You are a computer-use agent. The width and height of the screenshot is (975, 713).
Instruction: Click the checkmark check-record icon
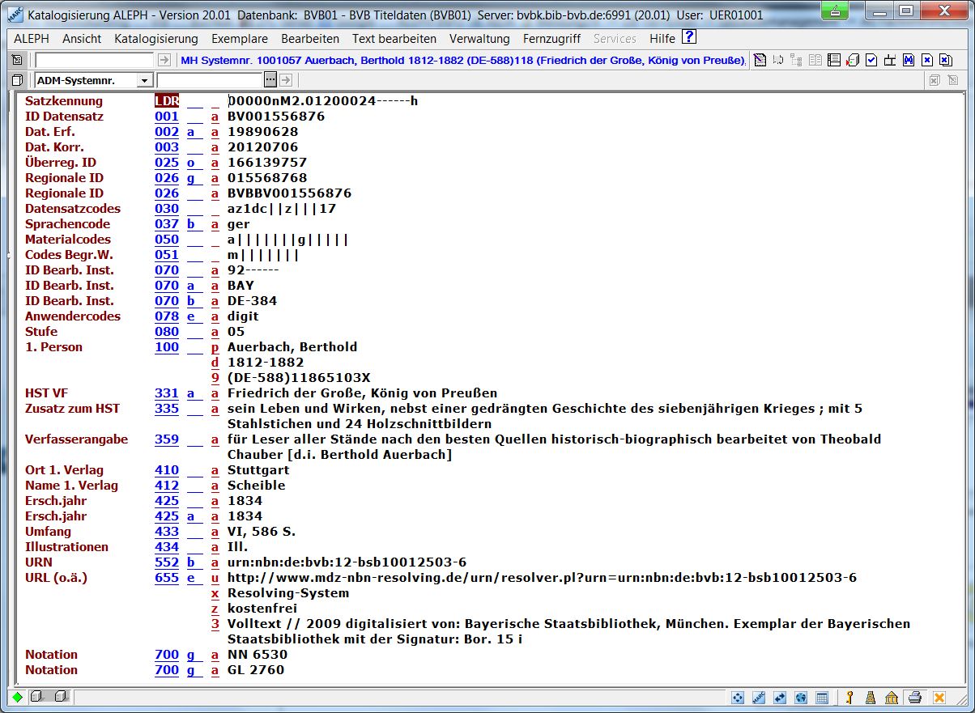[871, 60]
